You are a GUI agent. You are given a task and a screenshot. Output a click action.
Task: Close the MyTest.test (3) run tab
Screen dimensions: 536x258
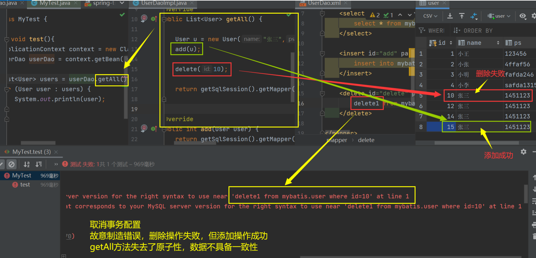[56, 152]
